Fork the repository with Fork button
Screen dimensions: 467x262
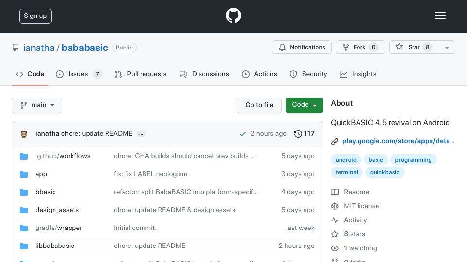(360, 47)
